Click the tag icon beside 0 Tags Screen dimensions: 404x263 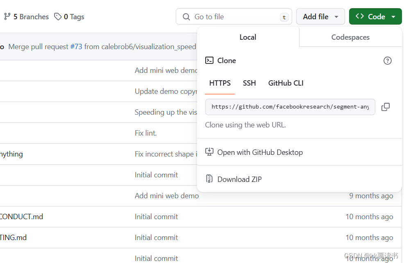(58, 17)
